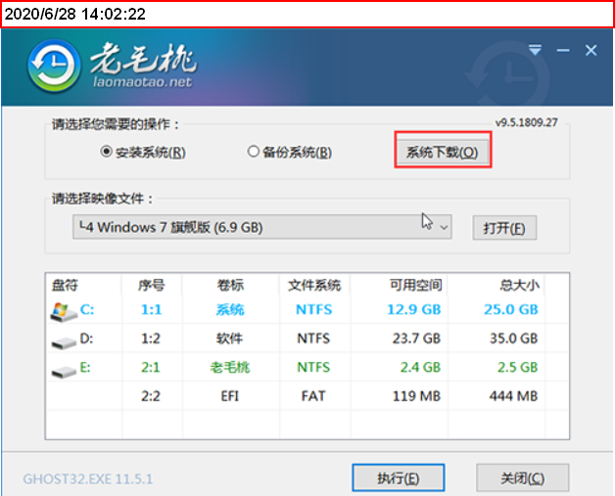The image size is (615, 496).
Task: Select the 35.0 GB total size cell
Action: [x=514, y=338]
